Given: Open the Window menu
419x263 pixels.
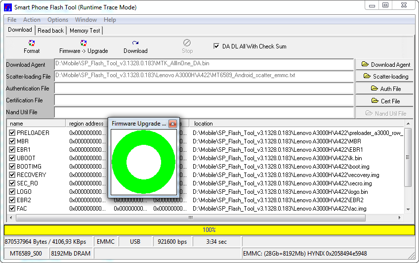Looking at the screenshot, I should click(x=86, y=20).
